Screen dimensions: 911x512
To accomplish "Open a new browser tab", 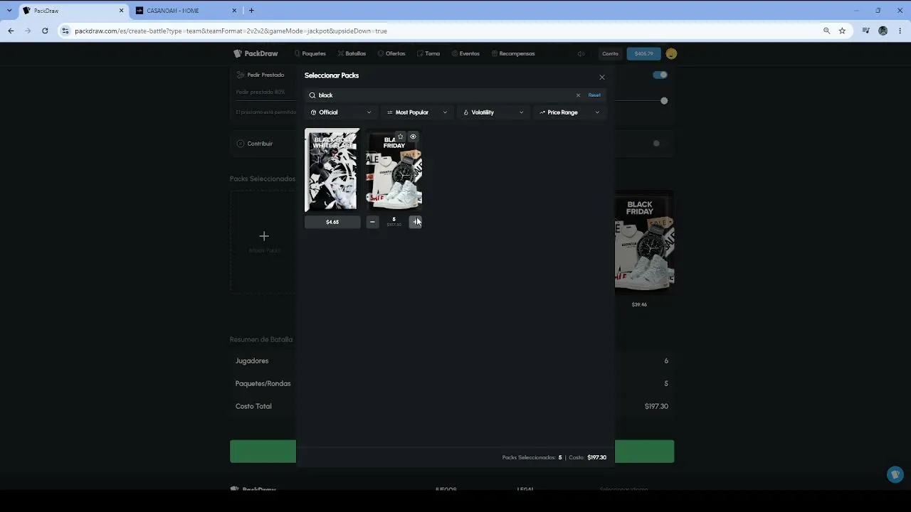I will click(251, 11).
